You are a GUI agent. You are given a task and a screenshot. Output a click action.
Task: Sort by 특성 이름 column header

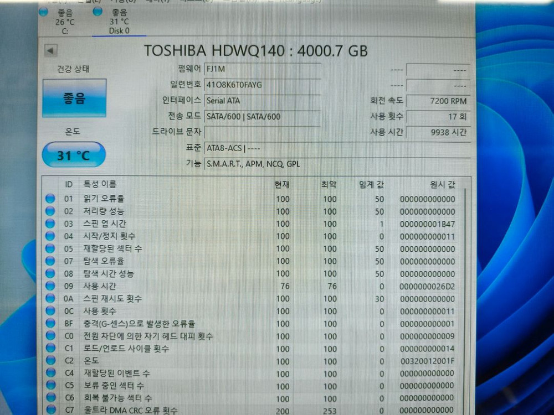tap(100, 184)
